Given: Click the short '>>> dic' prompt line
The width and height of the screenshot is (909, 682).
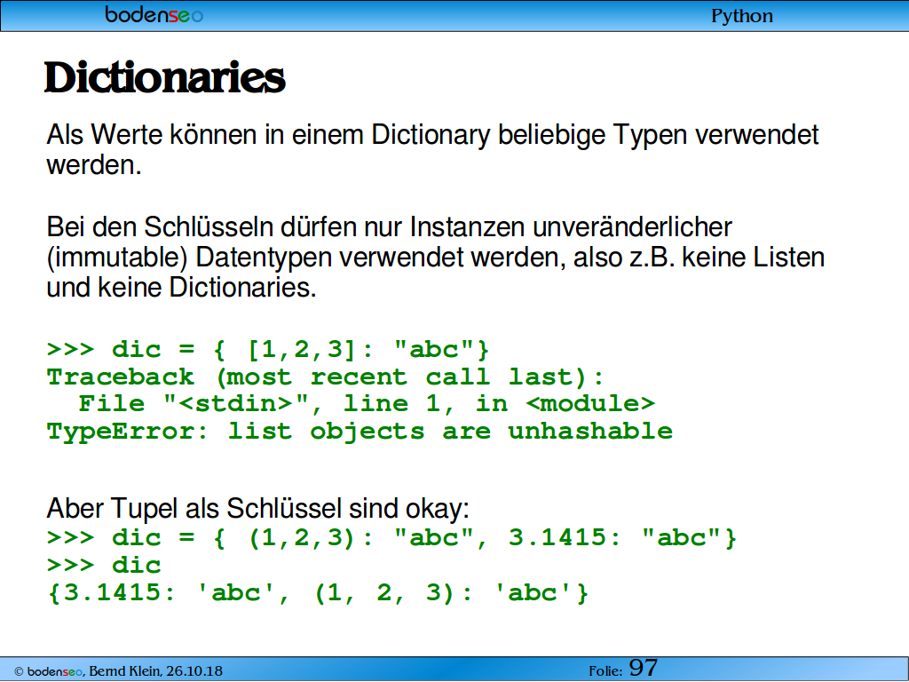Looking at the screenshot, I should (x=104, y=565).
